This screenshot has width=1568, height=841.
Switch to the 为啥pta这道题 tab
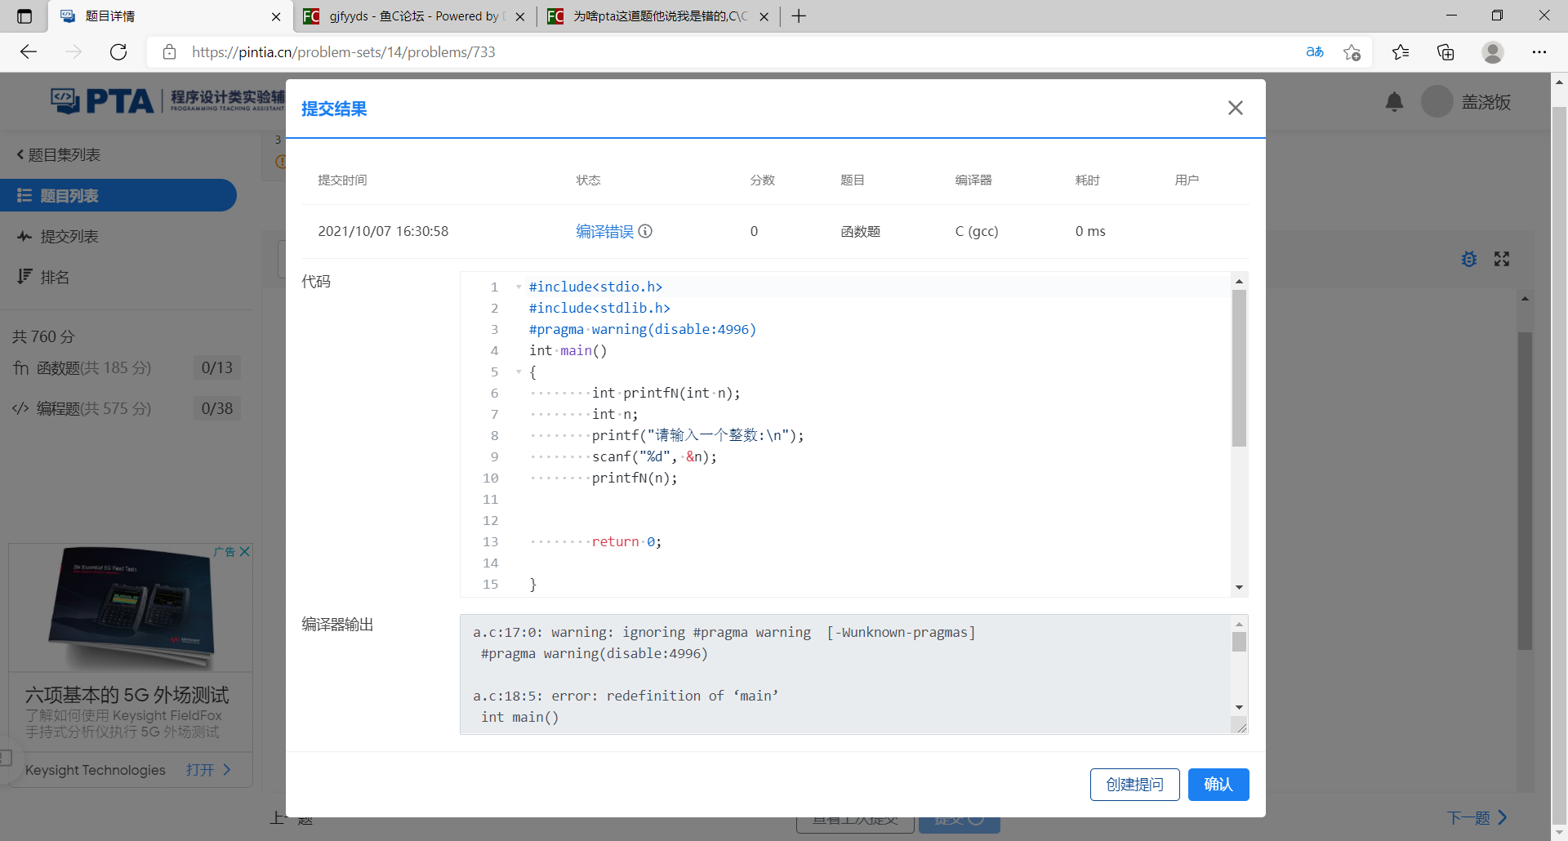pyautogui.click(x=657, y=16)
